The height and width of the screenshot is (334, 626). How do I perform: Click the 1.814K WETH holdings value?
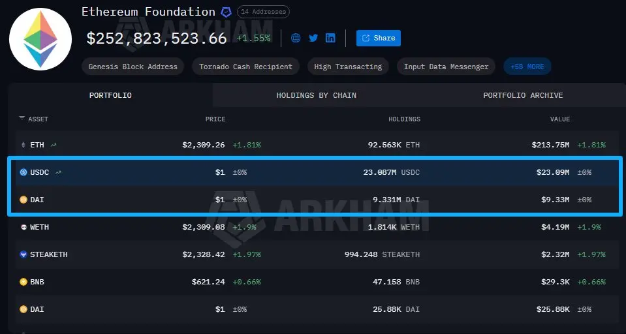coord(394,227)
